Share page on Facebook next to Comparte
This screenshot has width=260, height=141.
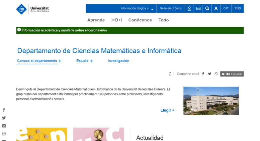[x=203, y=74]
